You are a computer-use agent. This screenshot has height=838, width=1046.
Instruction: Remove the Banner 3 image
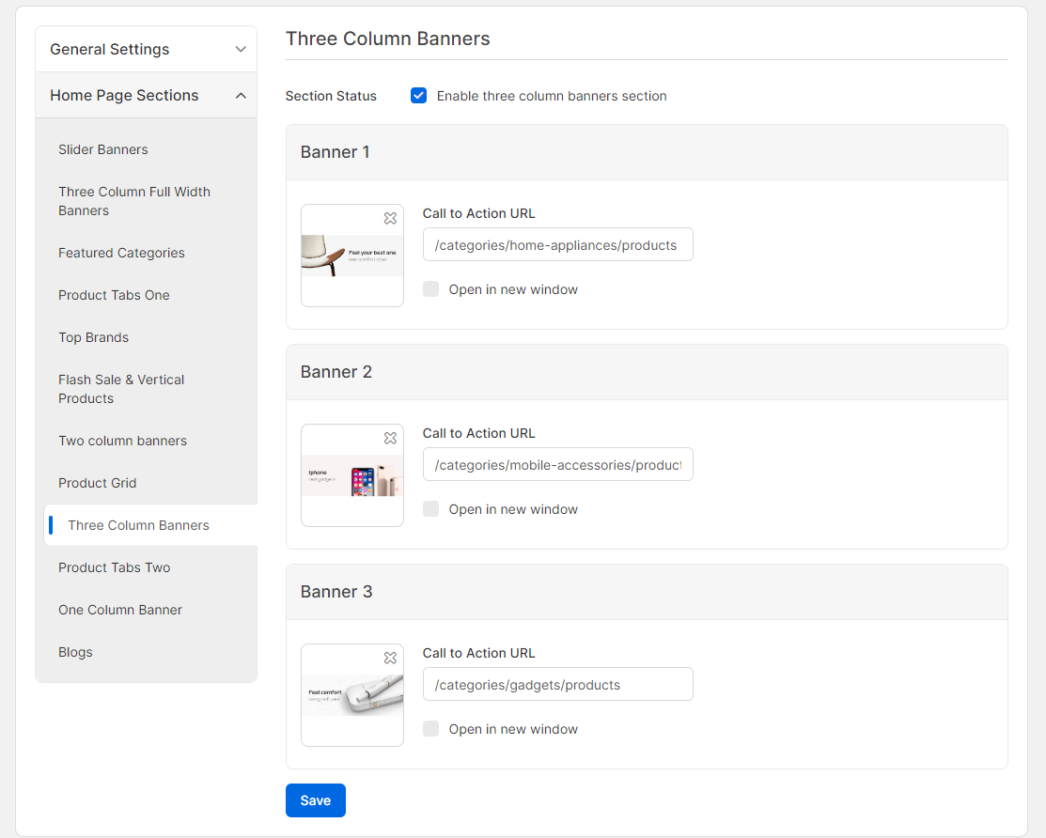tap(390, 658)
